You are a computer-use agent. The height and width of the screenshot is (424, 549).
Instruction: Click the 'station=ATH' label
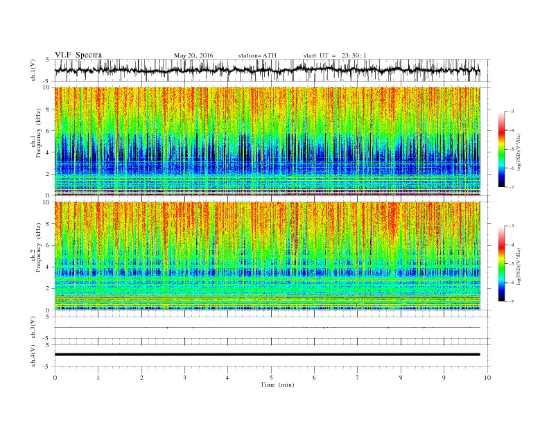coord(257,55)
